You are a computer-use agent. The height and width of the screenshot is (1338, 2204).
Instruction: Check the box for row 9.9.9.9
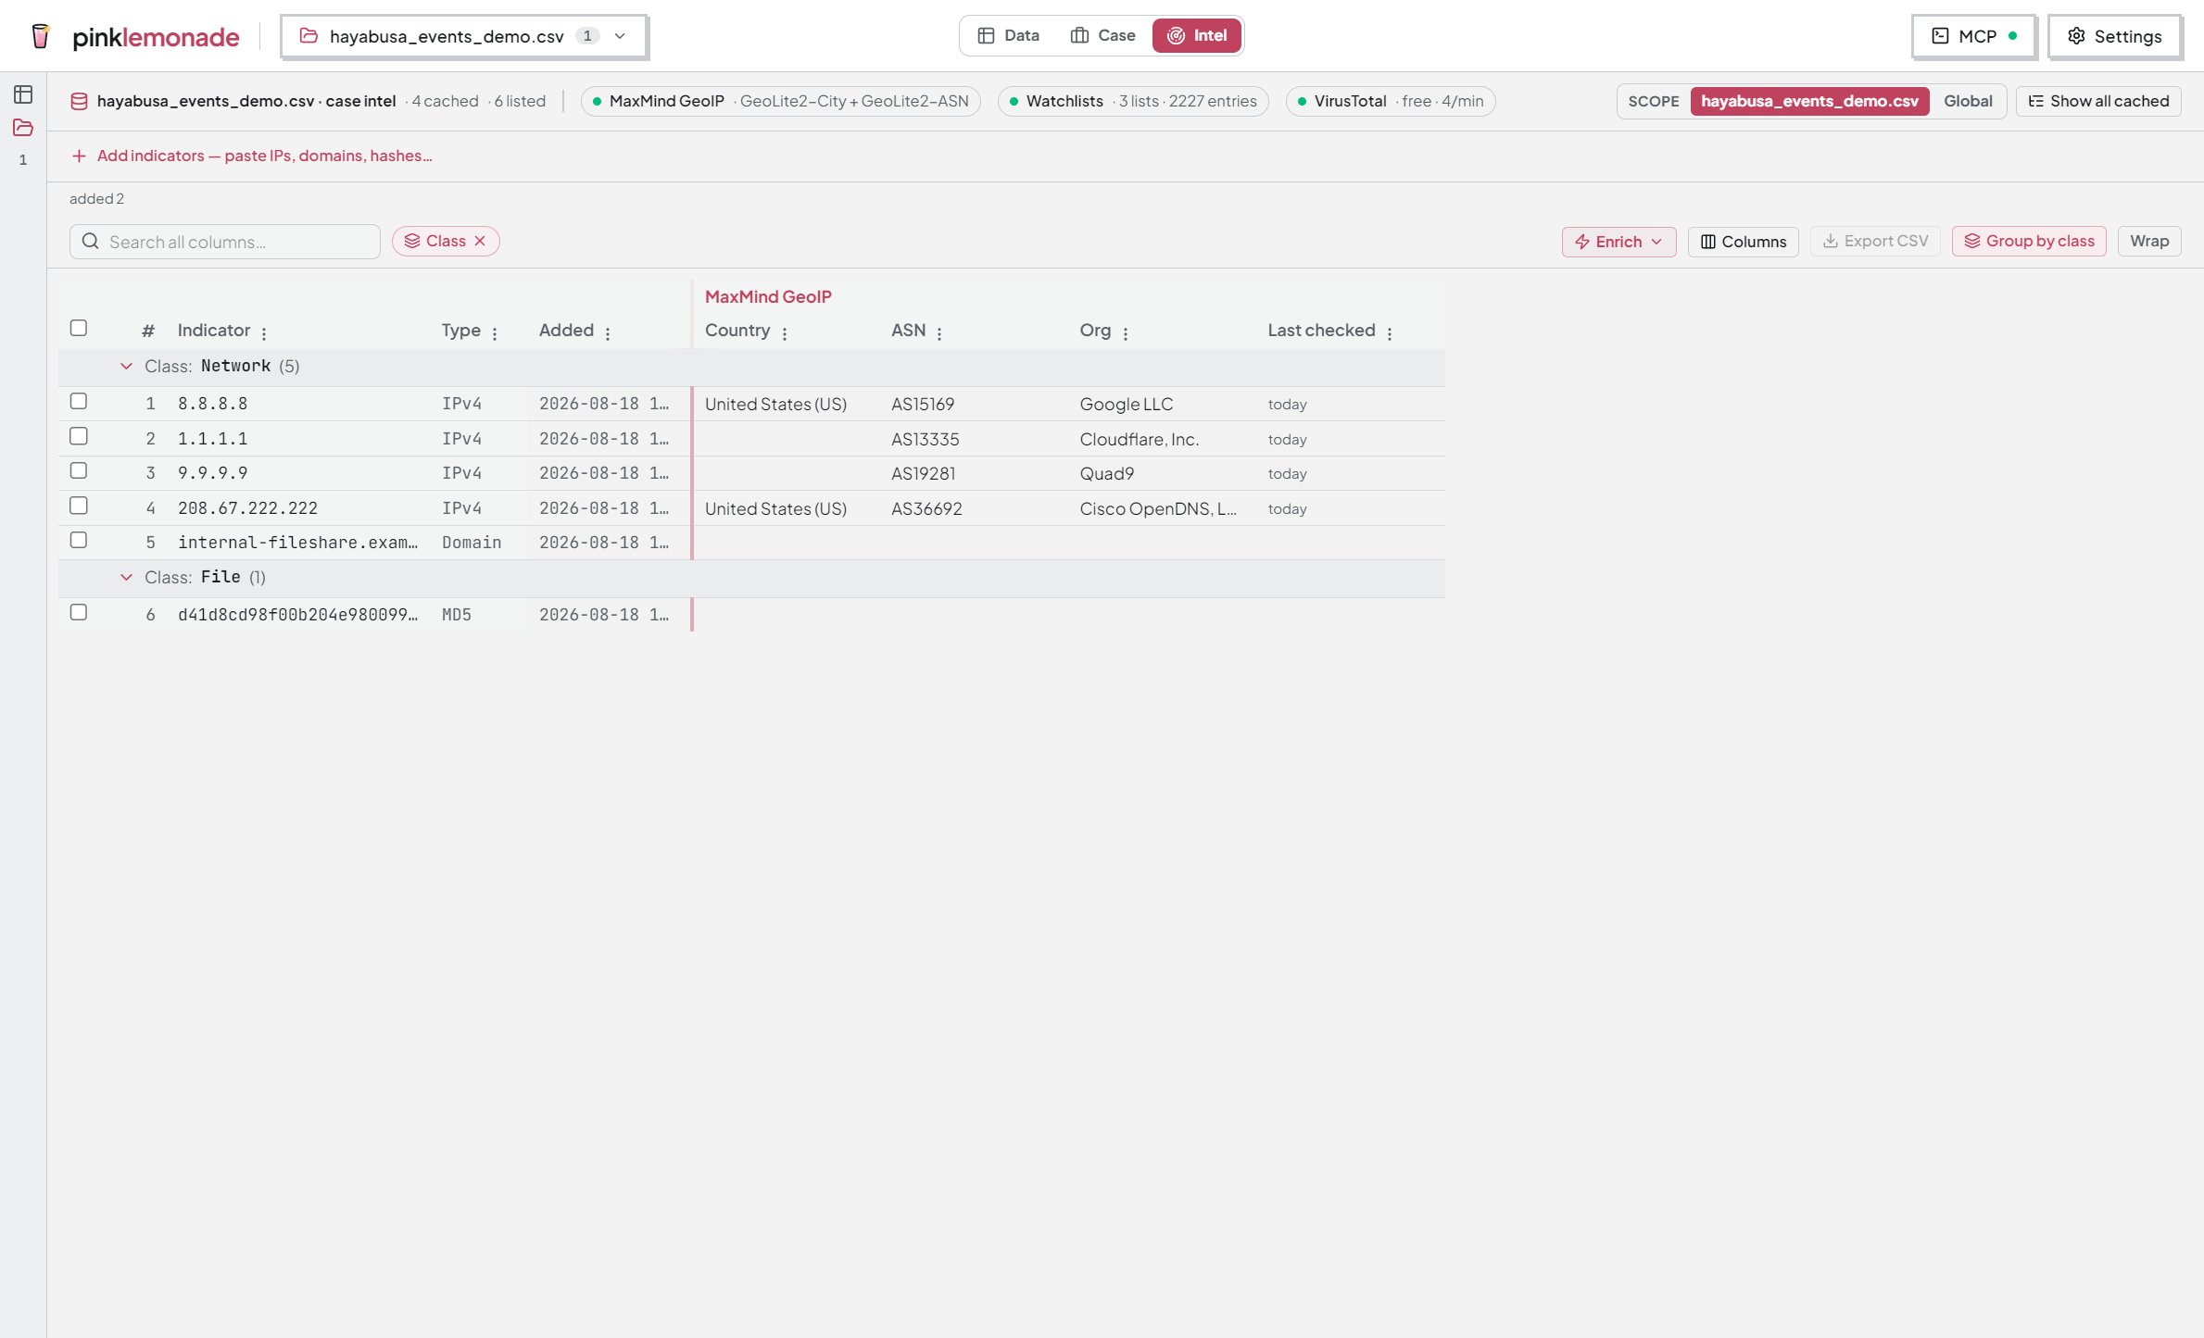click(x=79, y=470)
